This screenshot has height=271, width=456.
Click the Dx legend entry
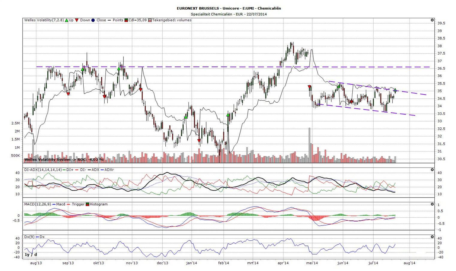point(40,237)
